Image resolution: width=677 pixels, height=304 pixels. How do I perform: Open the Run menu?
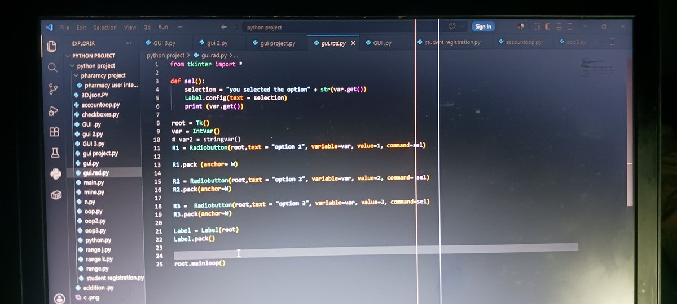[x=163, y=27]
